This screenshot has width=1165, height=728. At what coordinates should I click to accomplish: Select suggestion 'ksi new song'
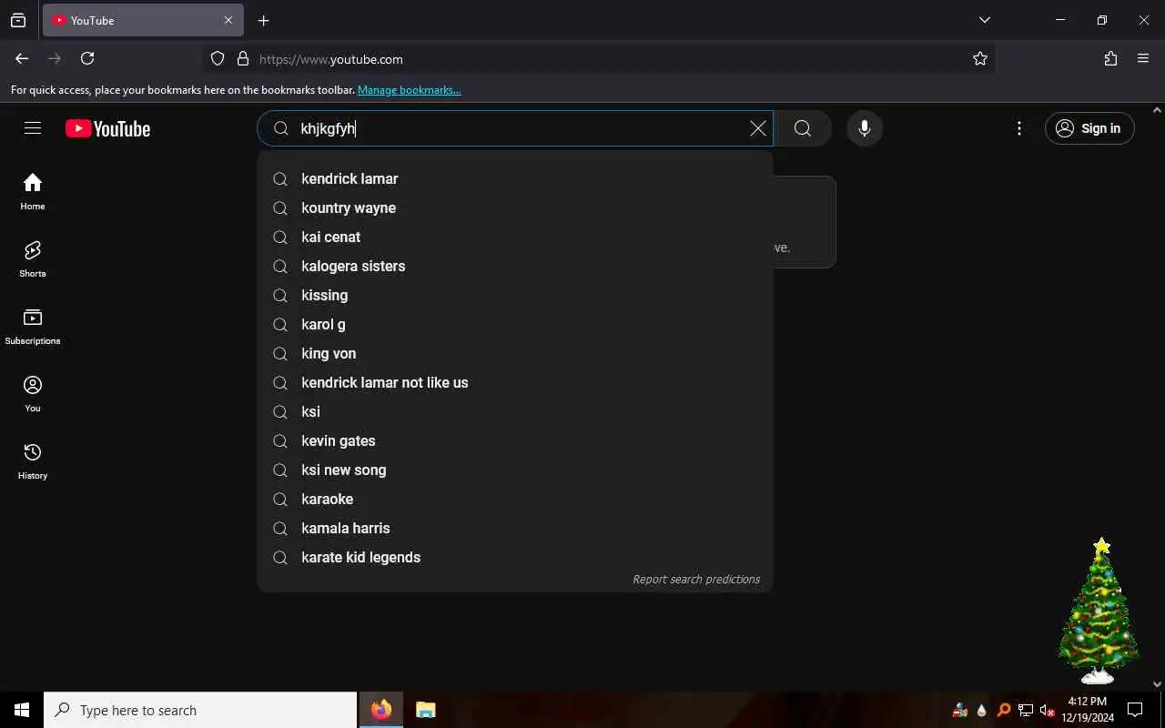515,470
